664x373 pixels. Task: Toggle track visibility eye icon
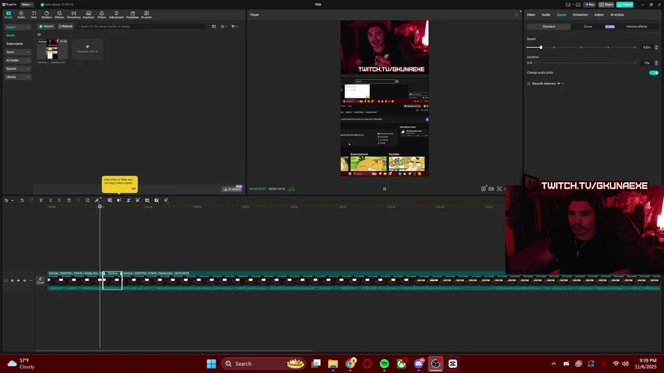click(x=18, y=280)
